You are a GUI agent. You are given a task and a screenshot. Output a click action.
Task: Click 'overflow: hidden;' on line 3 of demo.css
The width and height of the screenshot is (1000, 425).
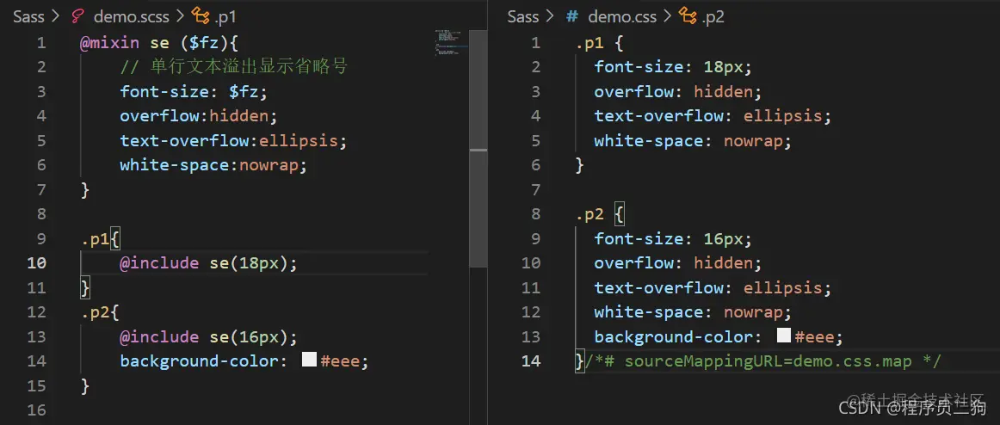coord(678,91)
